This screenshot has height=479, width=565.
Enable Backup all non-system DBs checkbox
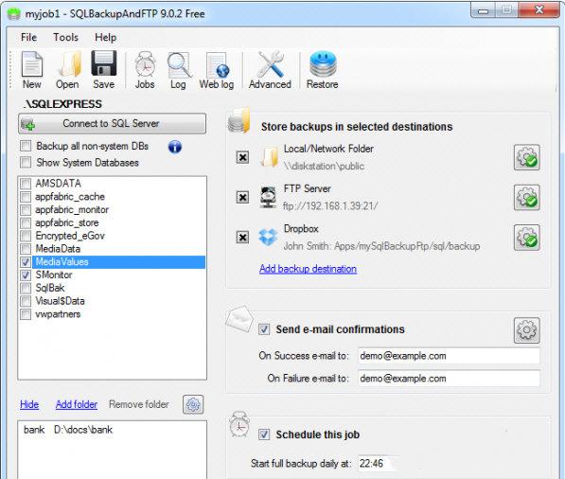point(26,146)
